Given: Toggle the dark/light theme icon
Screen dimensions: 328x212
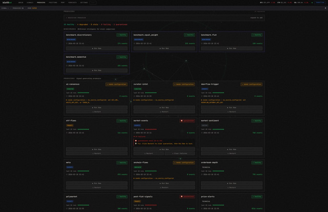Looking at the screenshot, I should click(325, 8).
